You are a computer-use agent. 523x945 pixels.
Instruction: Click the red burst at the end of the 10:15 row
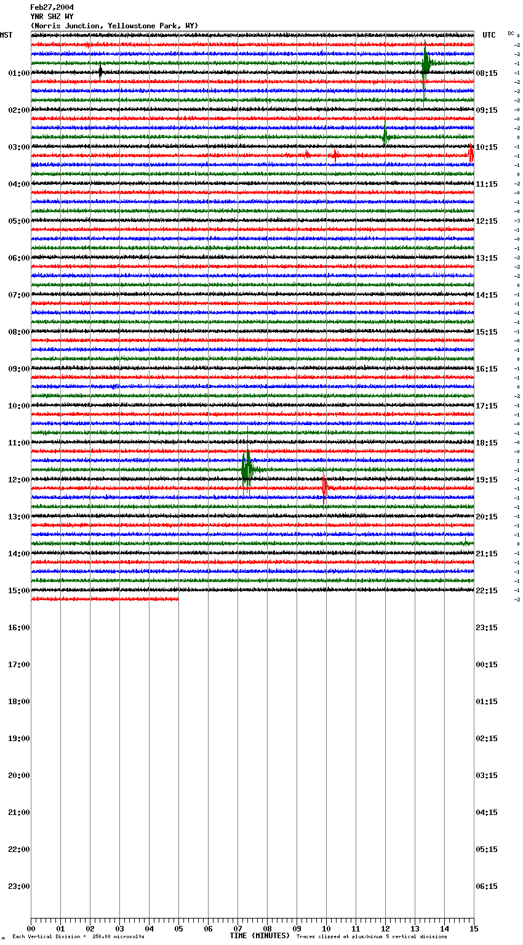pyautogui.click(x=471, y=153)
